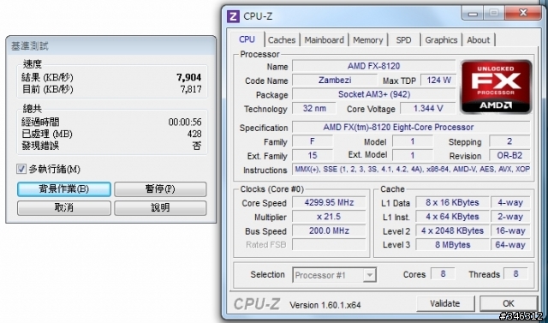The width and height of the screenshot is (548, 323).
Task: Click the 64-way Level 3 associativity value
Action: pos(510,245)
